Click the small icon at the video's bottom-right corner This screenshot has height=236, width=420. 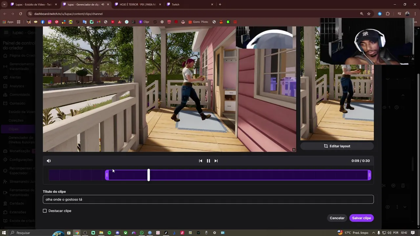pos(294,150)
